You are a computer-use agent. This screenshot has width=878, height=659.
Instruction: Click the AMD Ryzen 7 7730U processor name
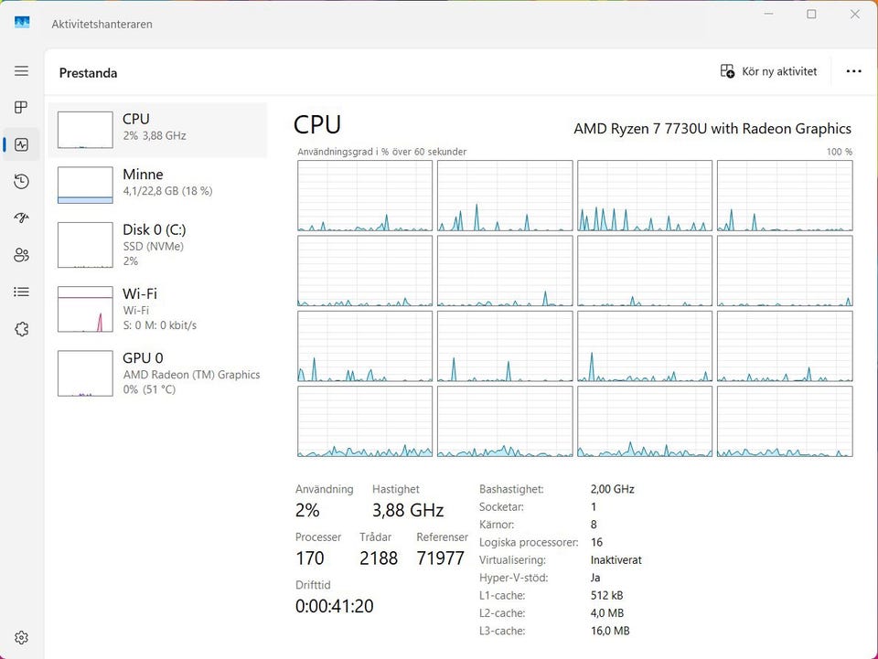(x=712, y=129)
